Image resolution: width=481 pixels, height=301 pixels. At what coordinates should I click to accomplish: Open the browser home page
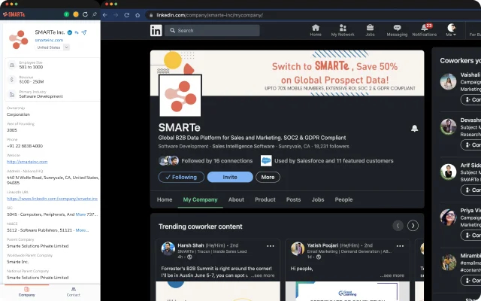pos(138,15)
